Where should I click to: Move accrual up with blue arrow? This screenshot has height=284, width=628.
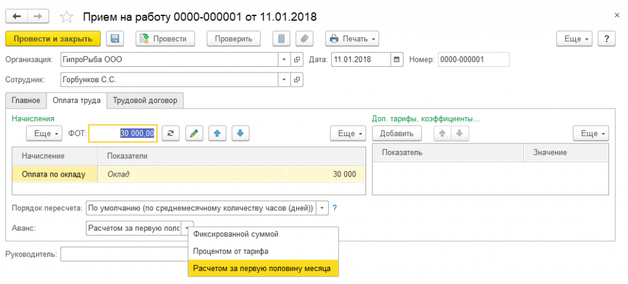217,133
